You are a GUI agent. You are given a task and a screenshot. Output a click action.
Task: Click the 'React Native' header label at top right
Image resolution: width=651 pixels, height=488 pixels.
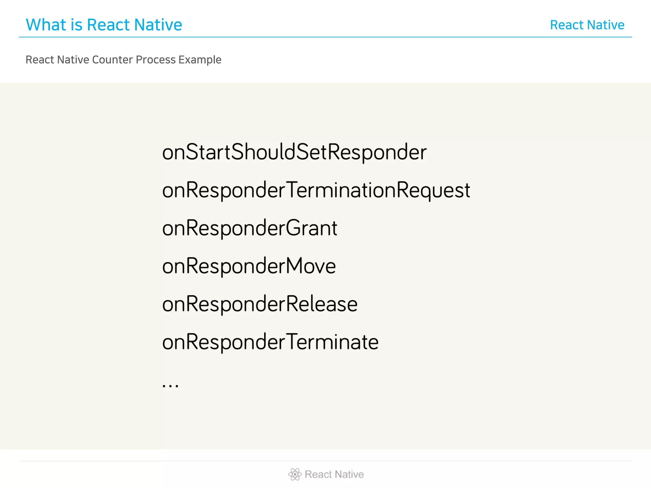click(587, 25)
